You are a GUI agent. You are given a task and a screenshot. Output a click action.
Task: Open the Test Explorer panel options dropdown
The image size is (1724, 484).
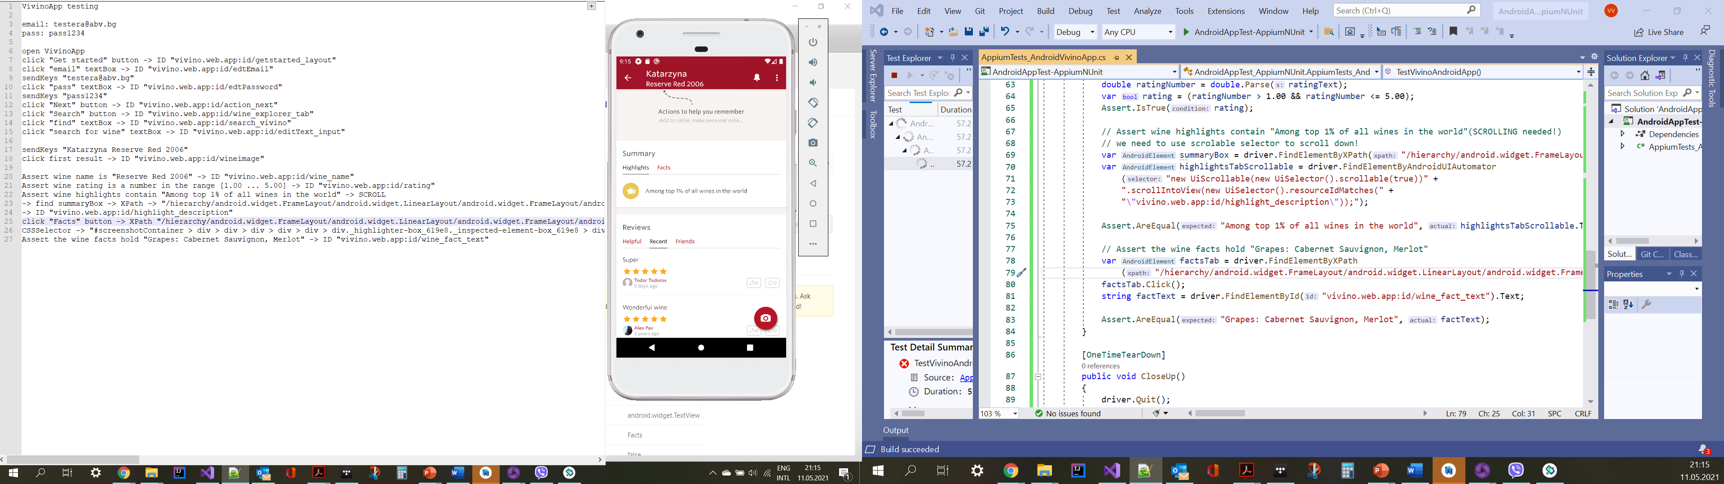coord(940,57)
